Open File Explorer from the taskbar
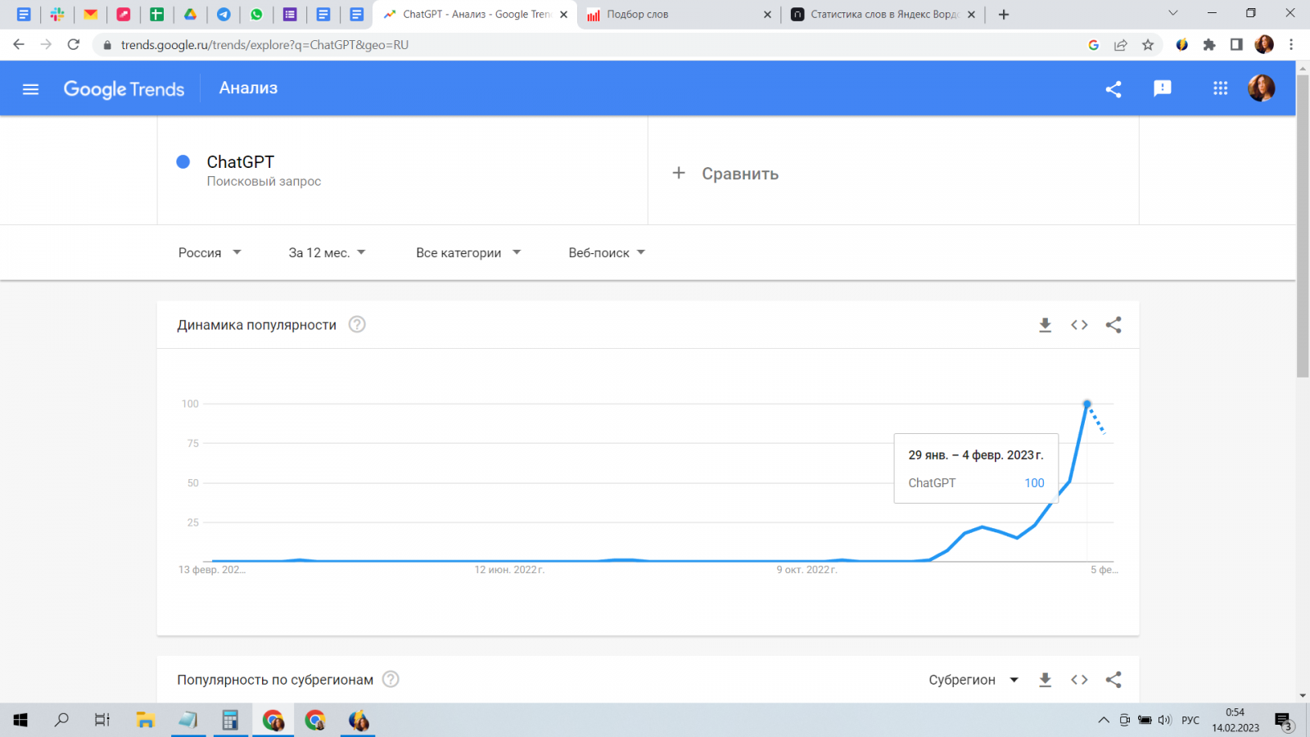The height and width of the screenshot is (737, 1310). 146,721
